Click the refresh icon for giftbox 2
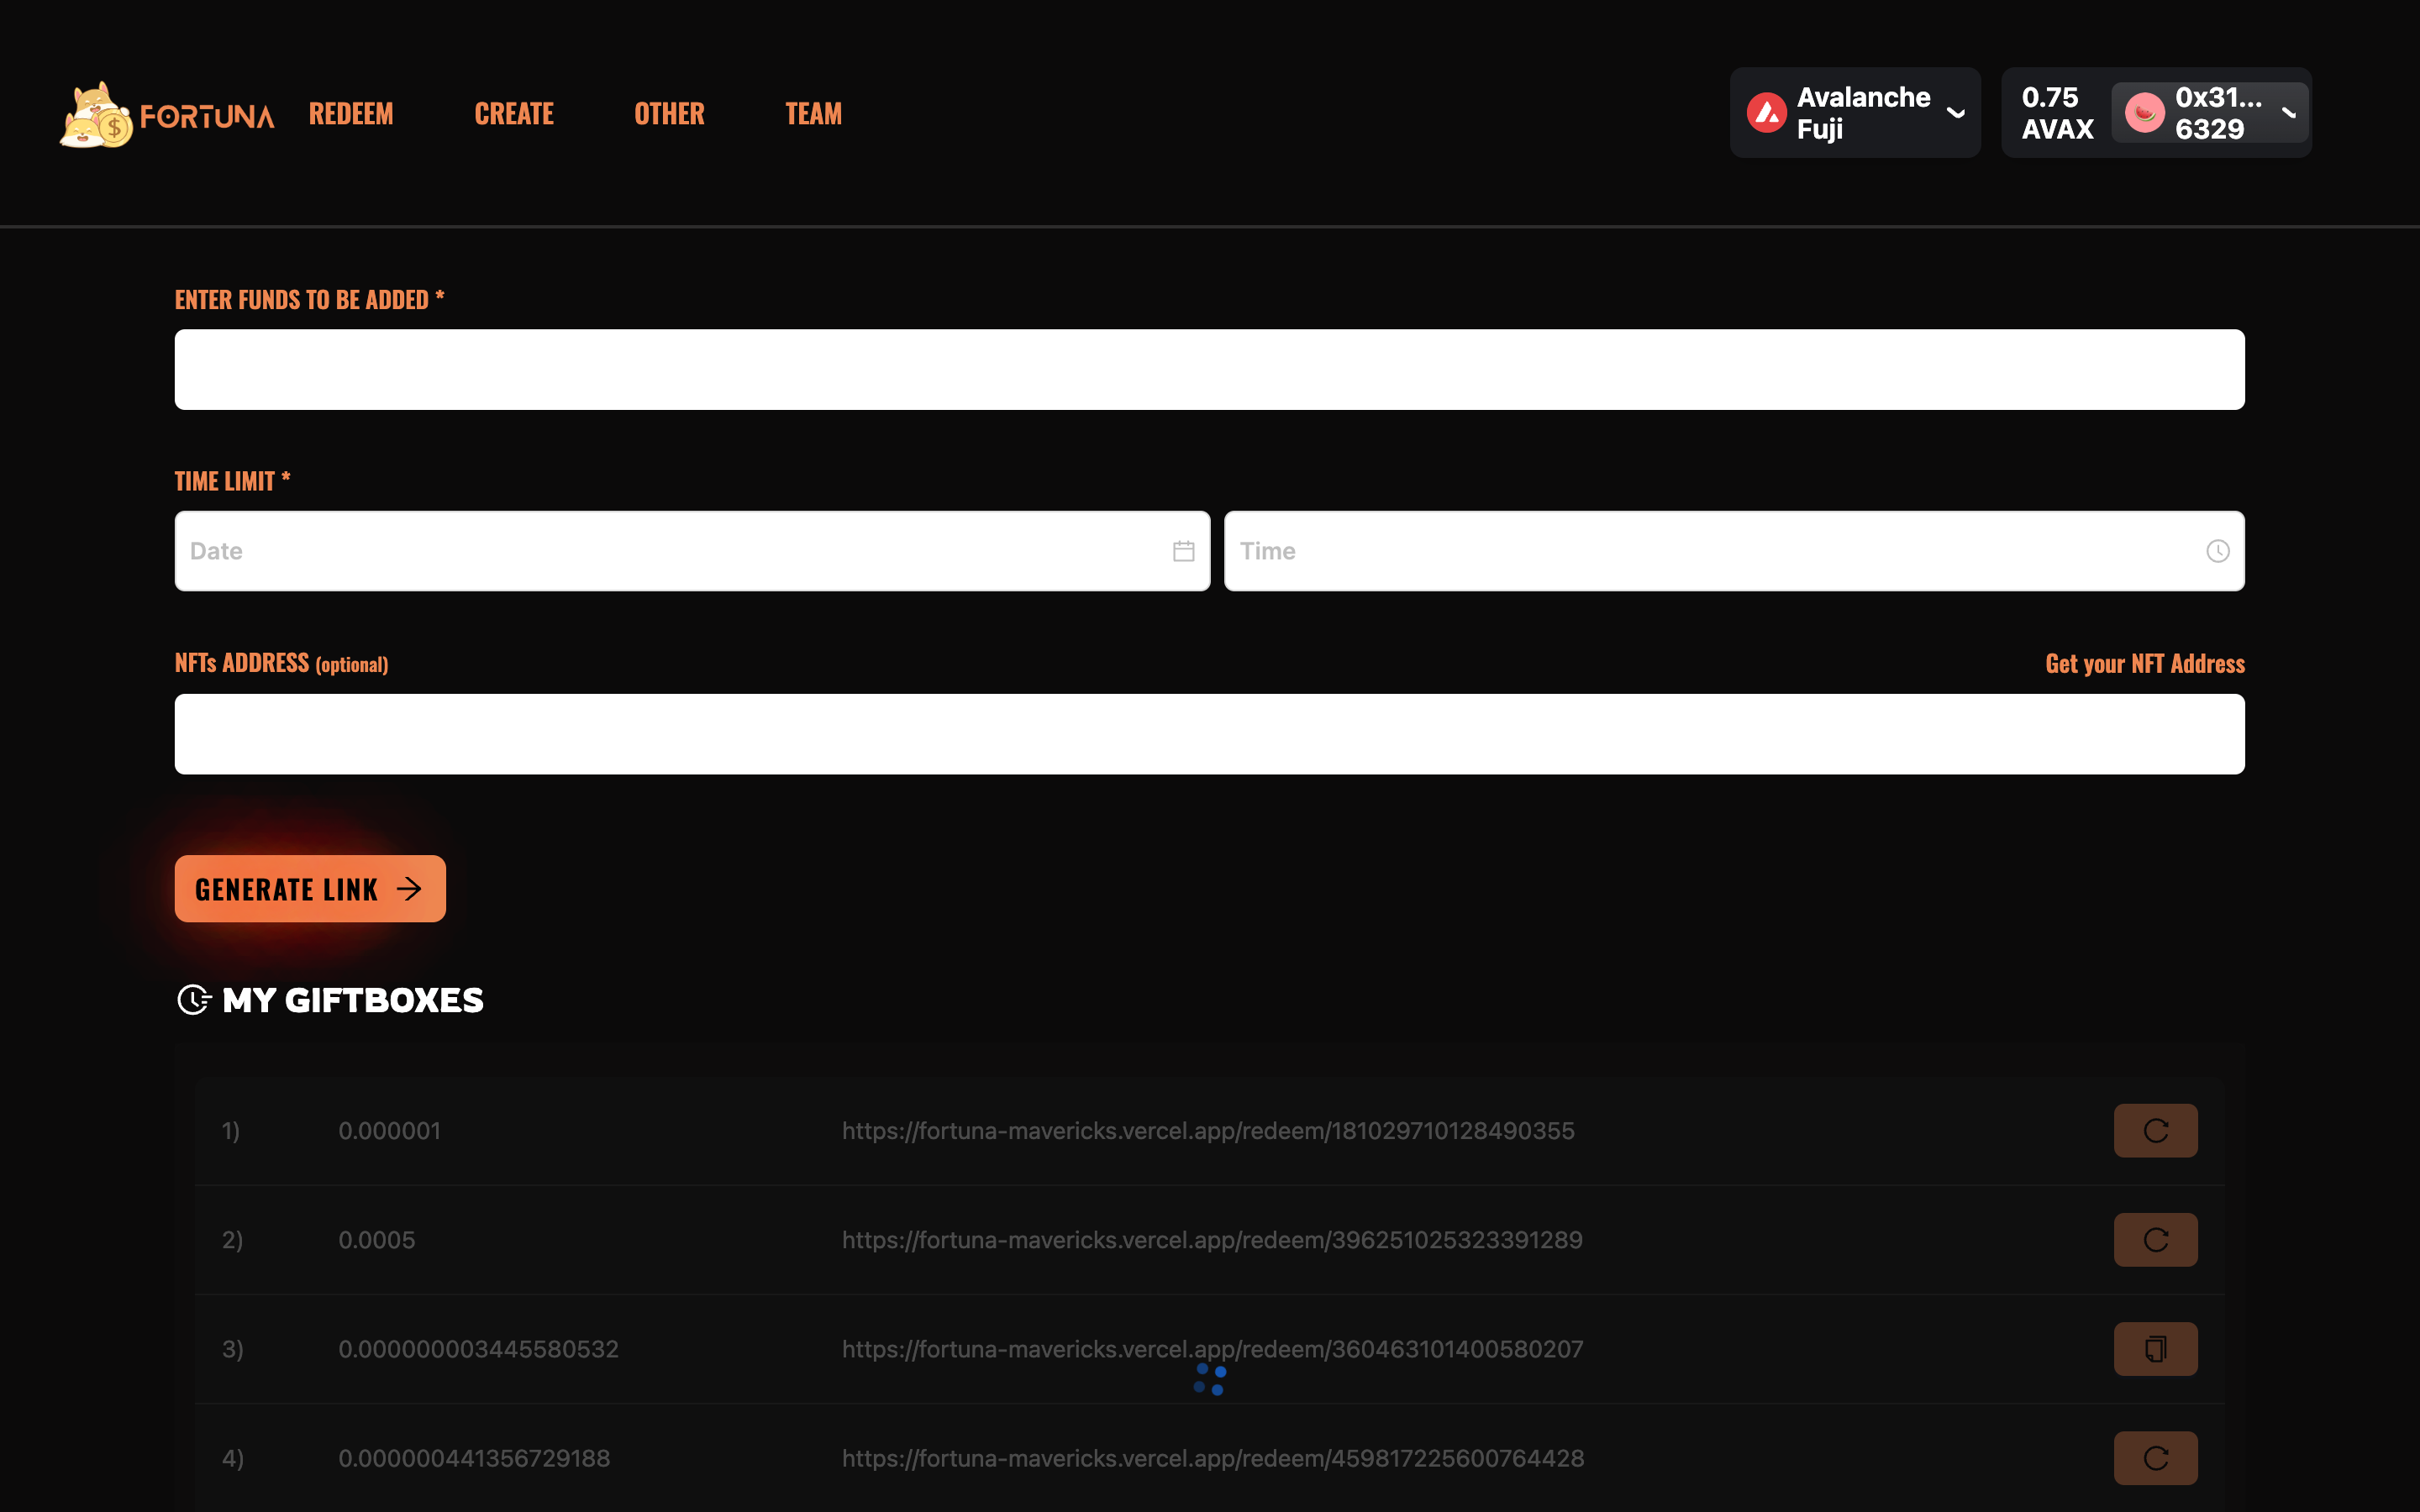 tap(2155, 1240)
